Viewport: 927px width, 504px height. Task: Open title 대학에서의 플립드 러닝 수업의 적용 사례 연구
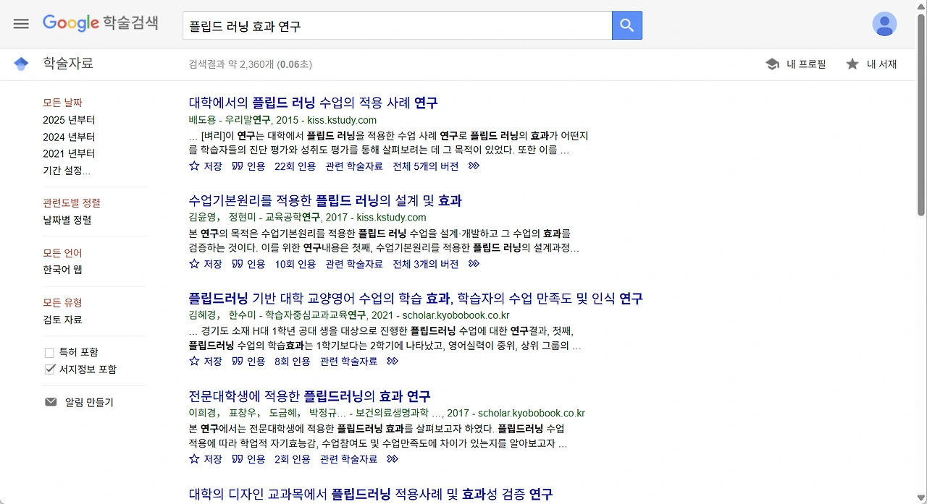click(x=313, y=103)
